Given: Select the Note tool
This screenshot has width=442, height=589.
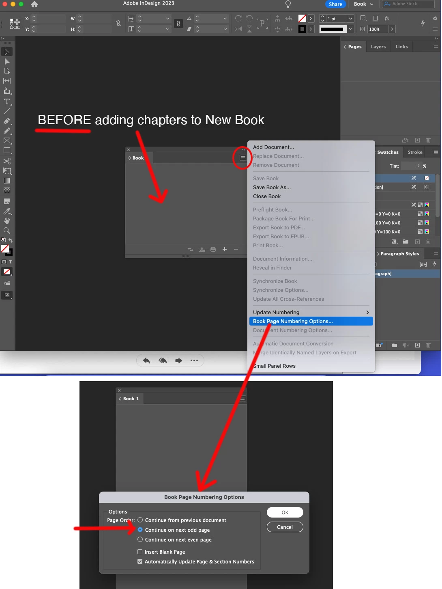Looking at the screenshot, I should click(x=7, y=201).
